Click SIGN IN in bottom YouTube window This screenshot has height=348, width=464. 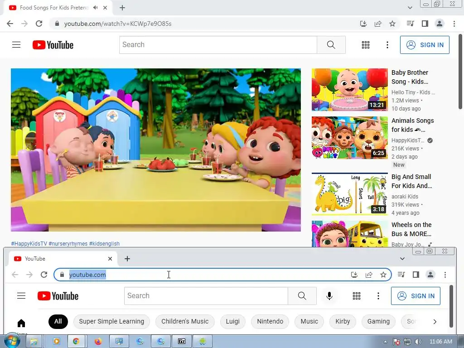point(416,295)
